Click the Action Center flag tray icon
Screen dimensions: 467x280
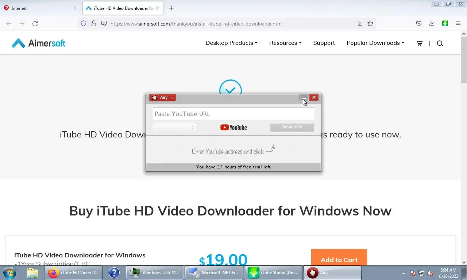[413, 273]
